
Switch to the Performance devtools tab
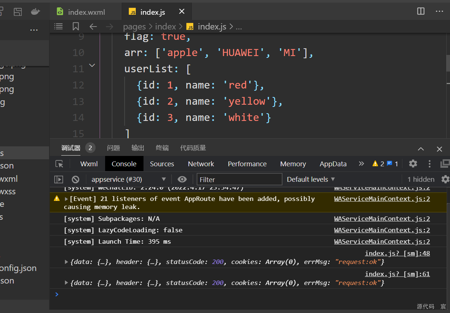(247, 164)
